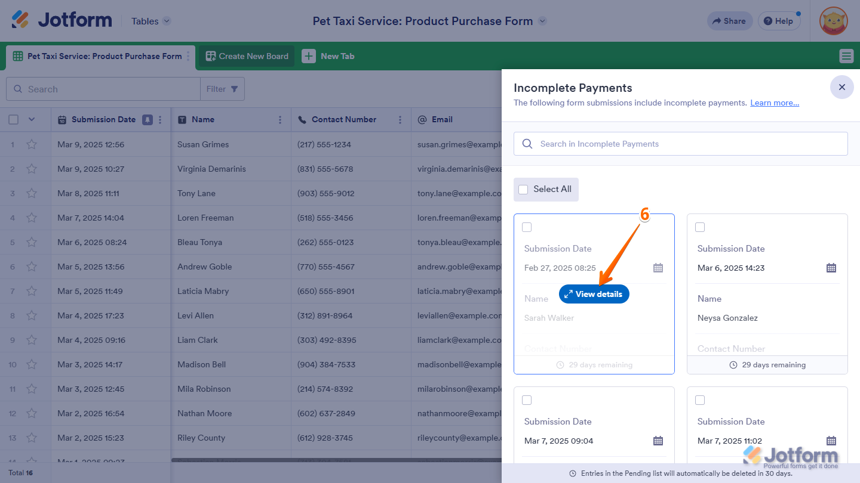Click the View details button
This screenshot has height=483, width=860.
click(594, 294)
